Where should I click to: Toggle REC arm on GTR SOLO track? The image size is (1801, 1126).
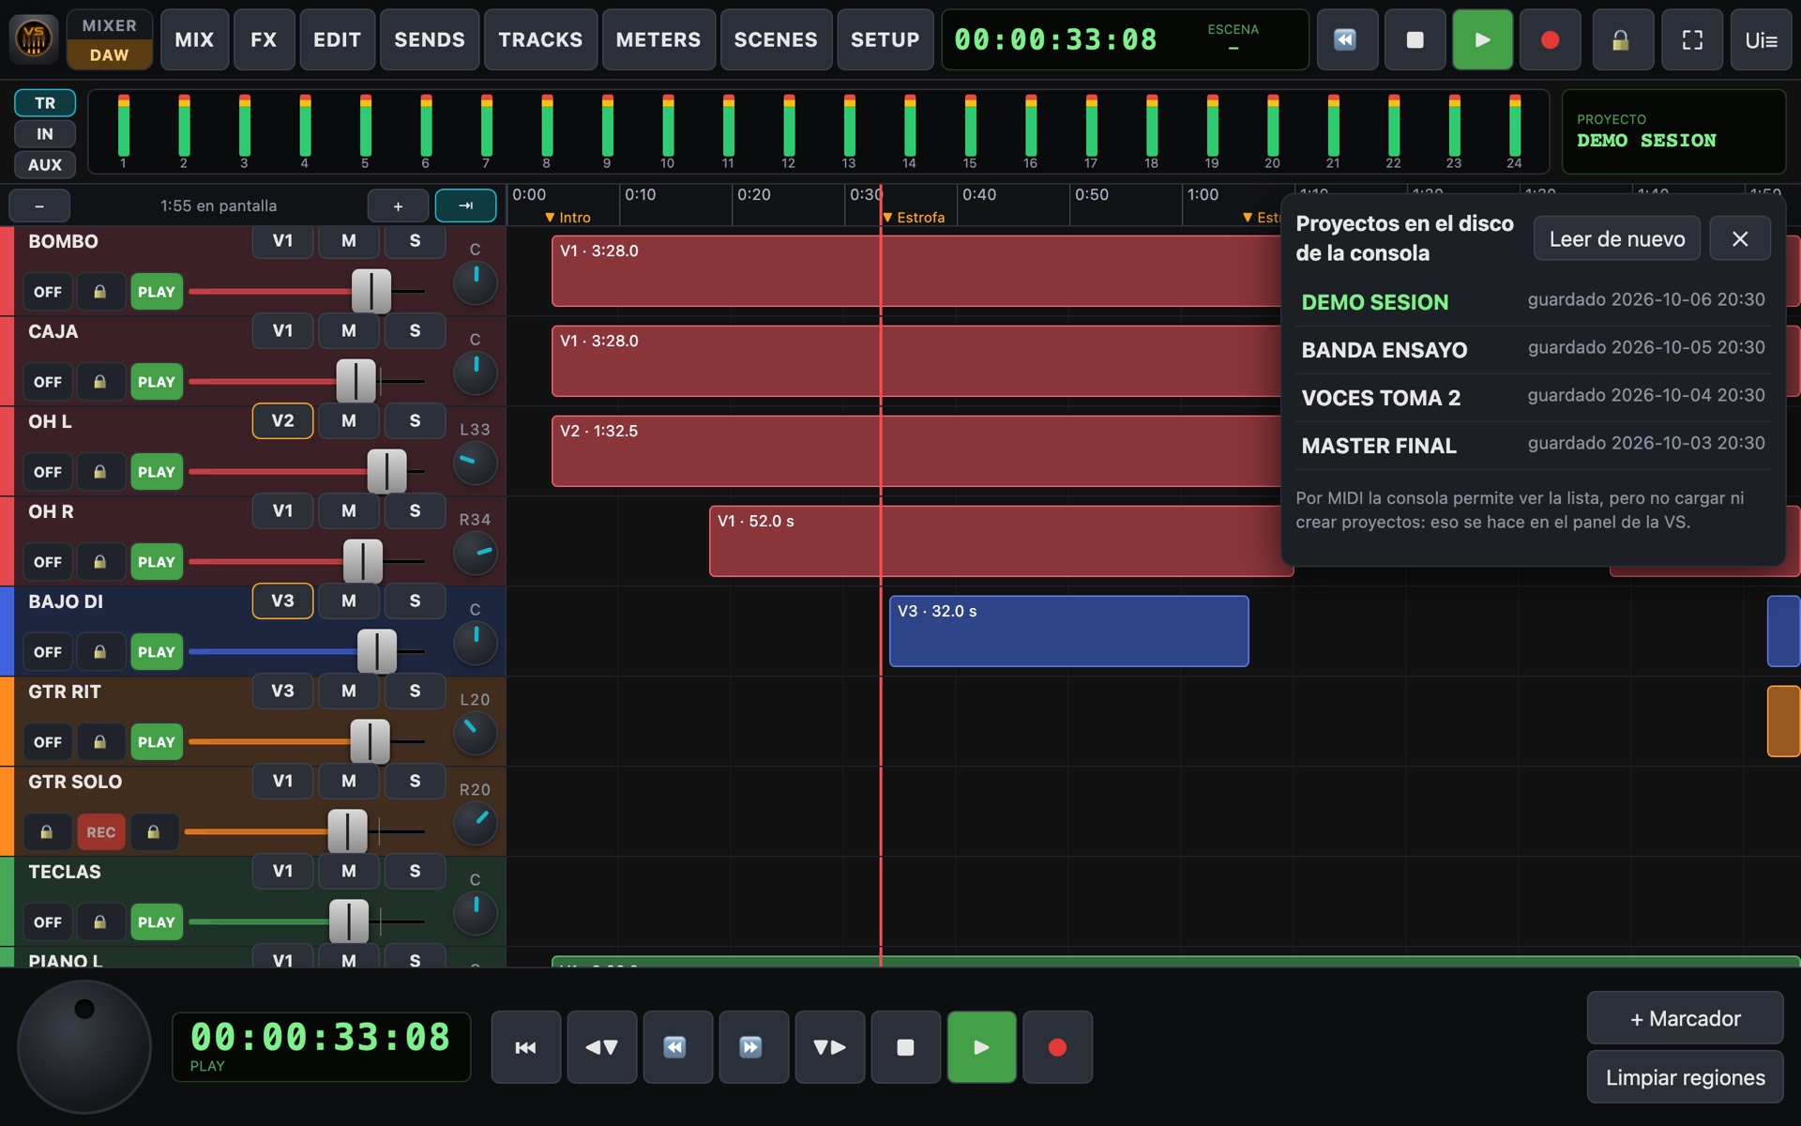(101, 832)
